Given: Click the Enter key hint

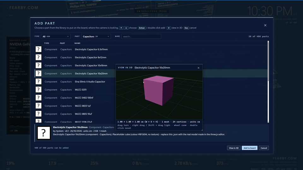Looking at the screenshot, I should coord(142,28).
